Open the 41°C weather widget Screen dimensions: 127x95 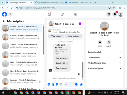point(91,92)
